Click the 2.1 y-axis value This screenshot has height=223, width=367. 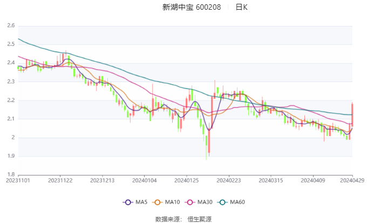point(11,119)
